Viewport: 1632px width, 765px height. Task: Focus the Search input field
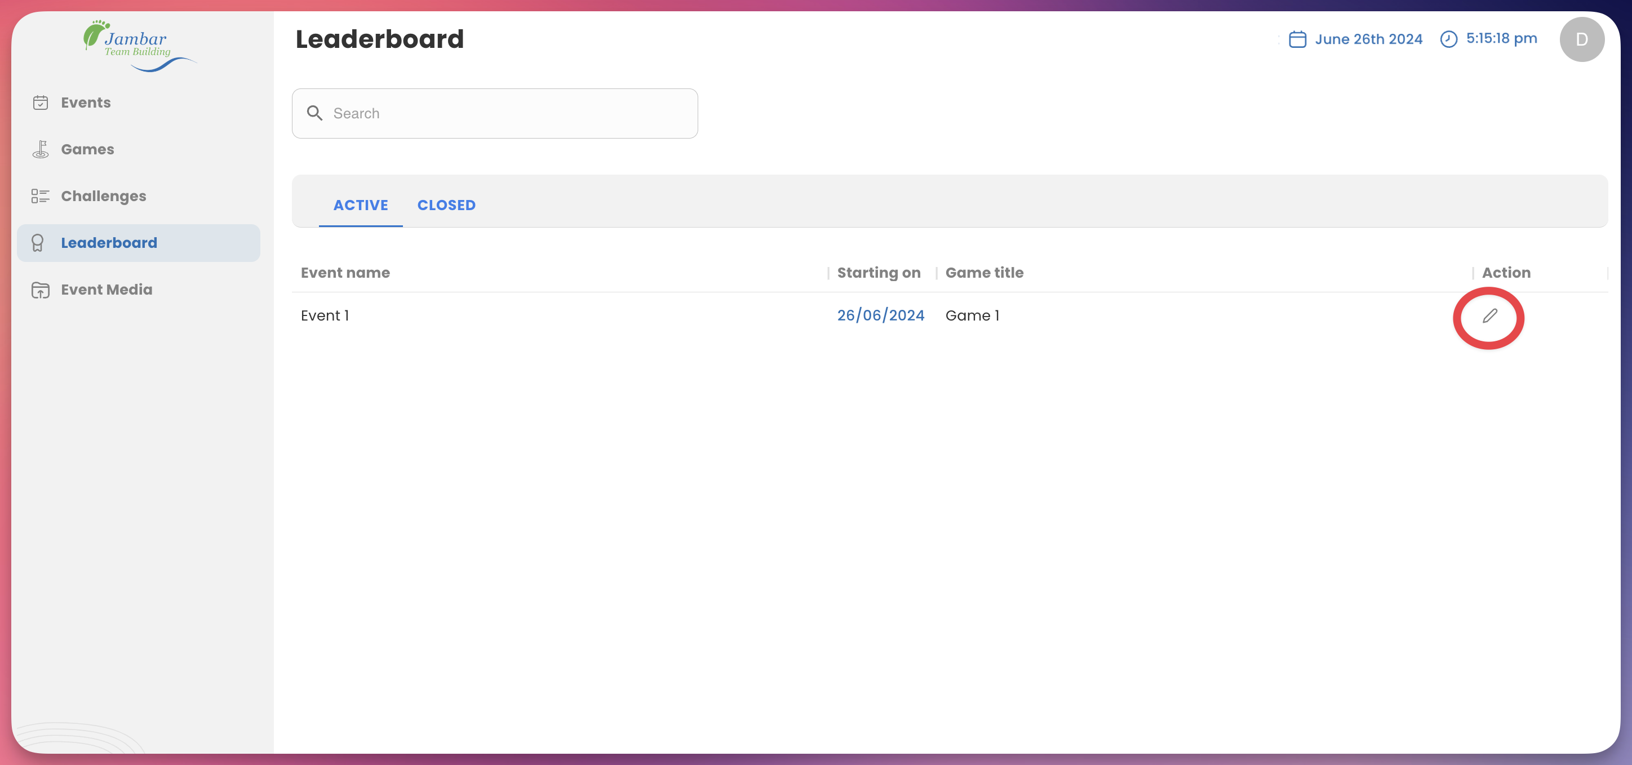click(507, 113)
